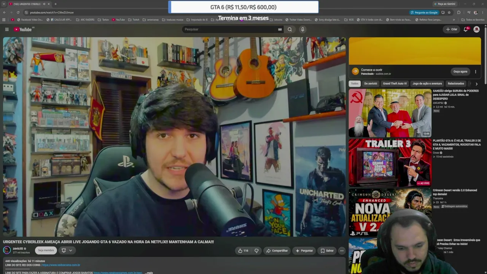487x274 pixels.
Task: Save the video with 'Salvar'
Action: (x=327, y=251)
